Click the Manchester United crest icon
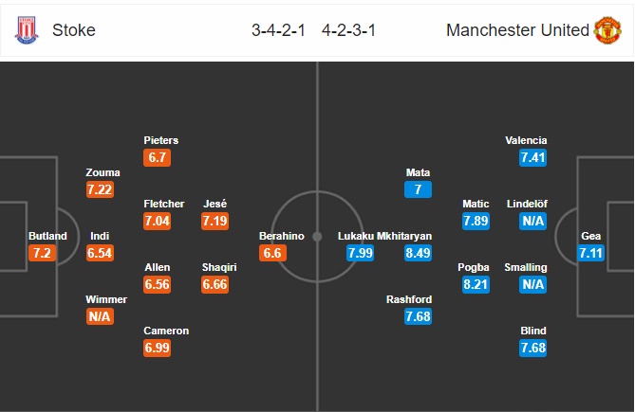 [607, 30]
